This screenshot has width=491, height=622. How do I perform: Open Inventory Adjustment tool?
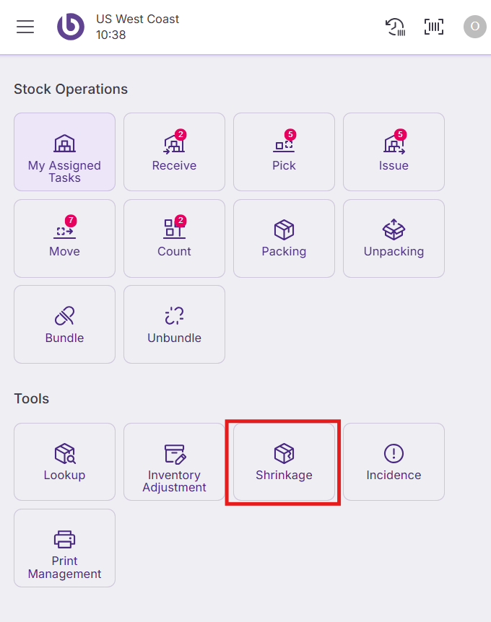click(174, 462)
